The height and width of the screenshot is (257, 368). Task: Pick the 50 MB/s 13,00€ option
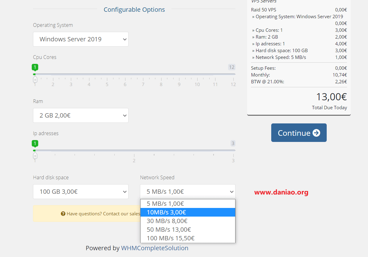click(188, 230)
